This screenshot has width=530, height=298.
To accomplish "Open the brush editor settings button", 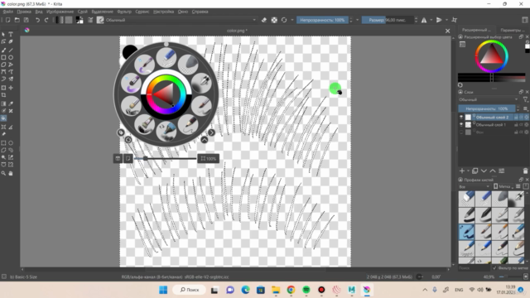I will (x=90, y=20).
